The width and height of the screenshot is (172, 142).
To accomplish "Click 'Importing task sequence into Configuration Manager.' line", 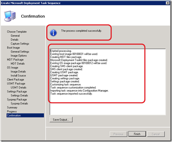I will pos(79,91).
